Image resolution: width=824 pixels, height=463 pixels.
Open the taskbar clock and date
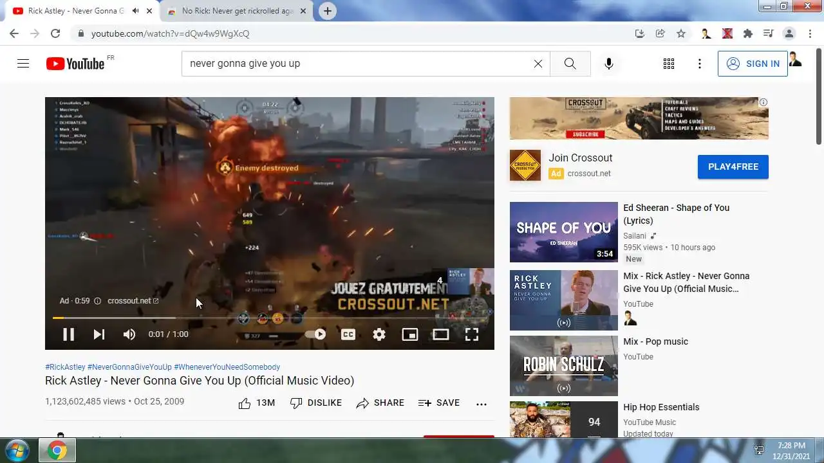point(791,450)
